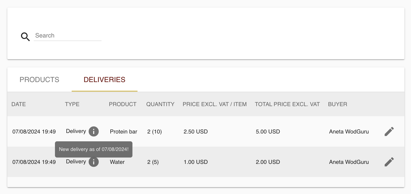Select the Protein bar product cell
The image size is (411, 194).
tap(124, 132)
